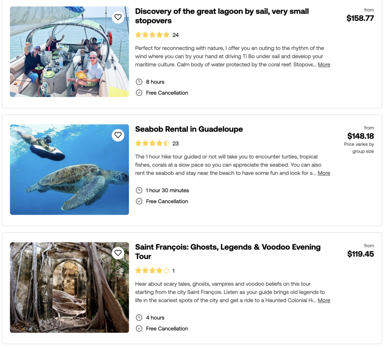Click the sea turtle Seabob photo
389x348 pixels.
[x=69, y=169]
